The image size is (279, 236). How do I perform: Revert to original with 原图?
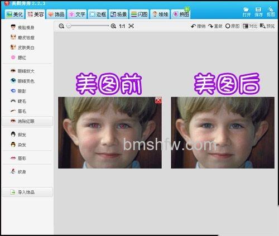(233, 26)
